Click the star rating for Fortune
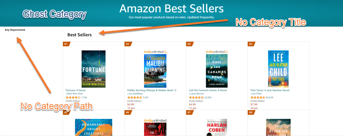The image size is (343, 136). coord(73,97)
